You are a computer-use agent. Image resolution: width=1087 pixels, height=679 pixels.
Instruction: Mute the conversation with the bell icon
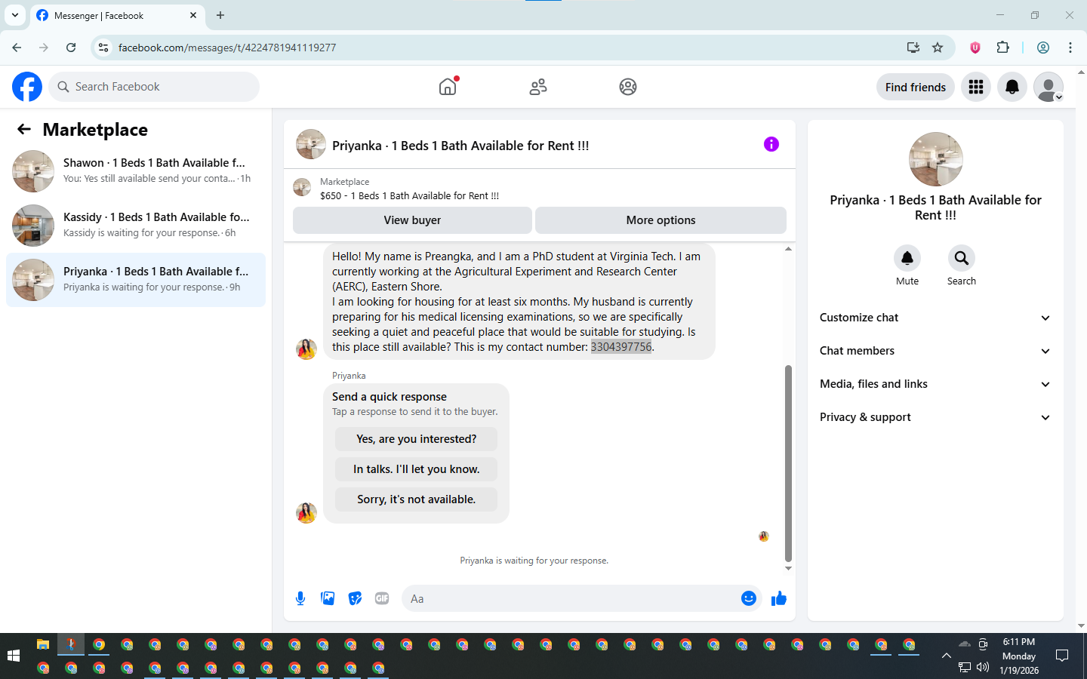tap(907, 258)
